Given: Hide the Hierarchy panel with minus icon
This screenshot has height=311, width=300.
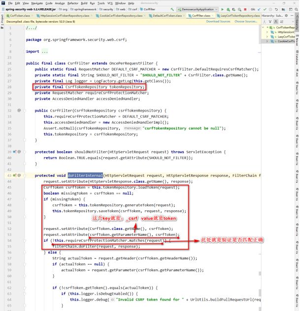Looking at the screenshot, I should point(292,15).
